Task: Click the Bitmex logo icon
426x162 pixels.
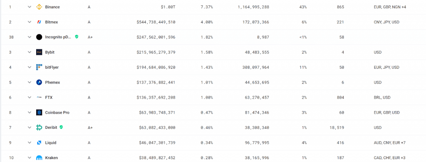Action: click(x=39, y=22)
